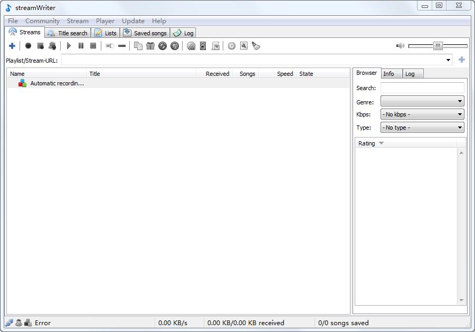Screen dimensions: 475x332
Task: Click the volume slider handle
Action: point(438,46)
